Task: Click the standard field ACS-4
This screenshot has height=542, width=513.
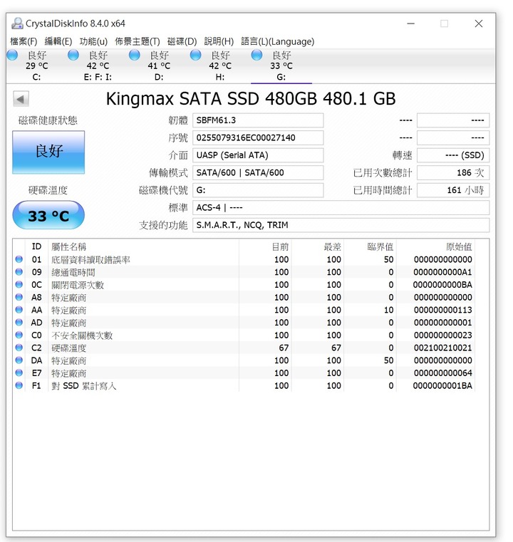Action: click(x=341, y=207)
